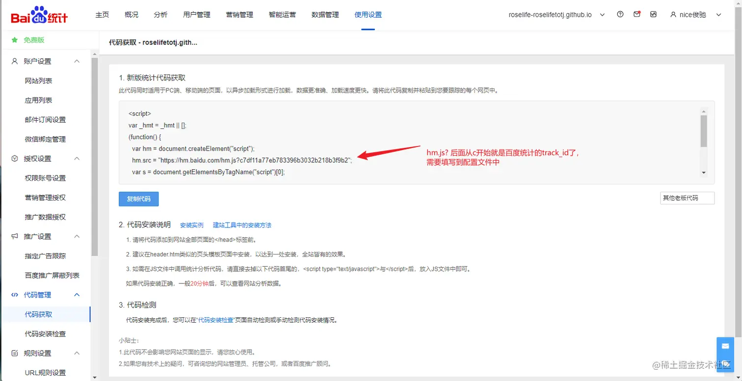Follow the 代码安装检查 inline link

(215, 320)
